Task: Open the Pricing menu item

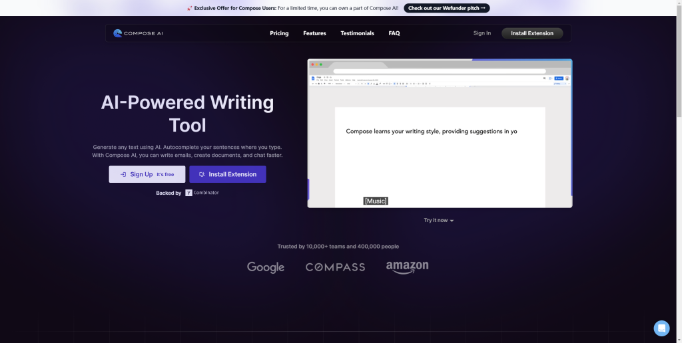Action: click(279, 33)
